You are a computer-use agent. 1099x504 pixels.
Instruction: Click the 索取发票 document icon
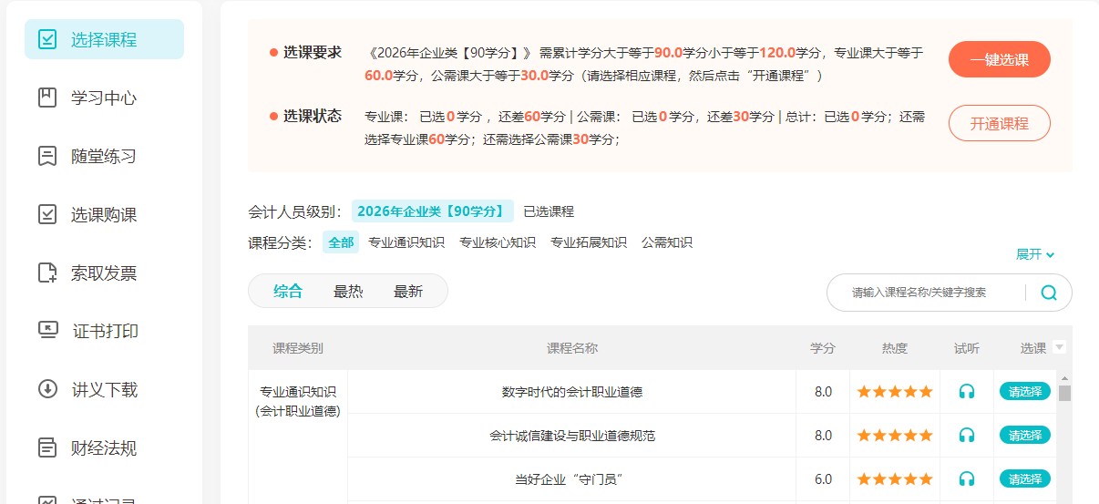tap(46, 273)
